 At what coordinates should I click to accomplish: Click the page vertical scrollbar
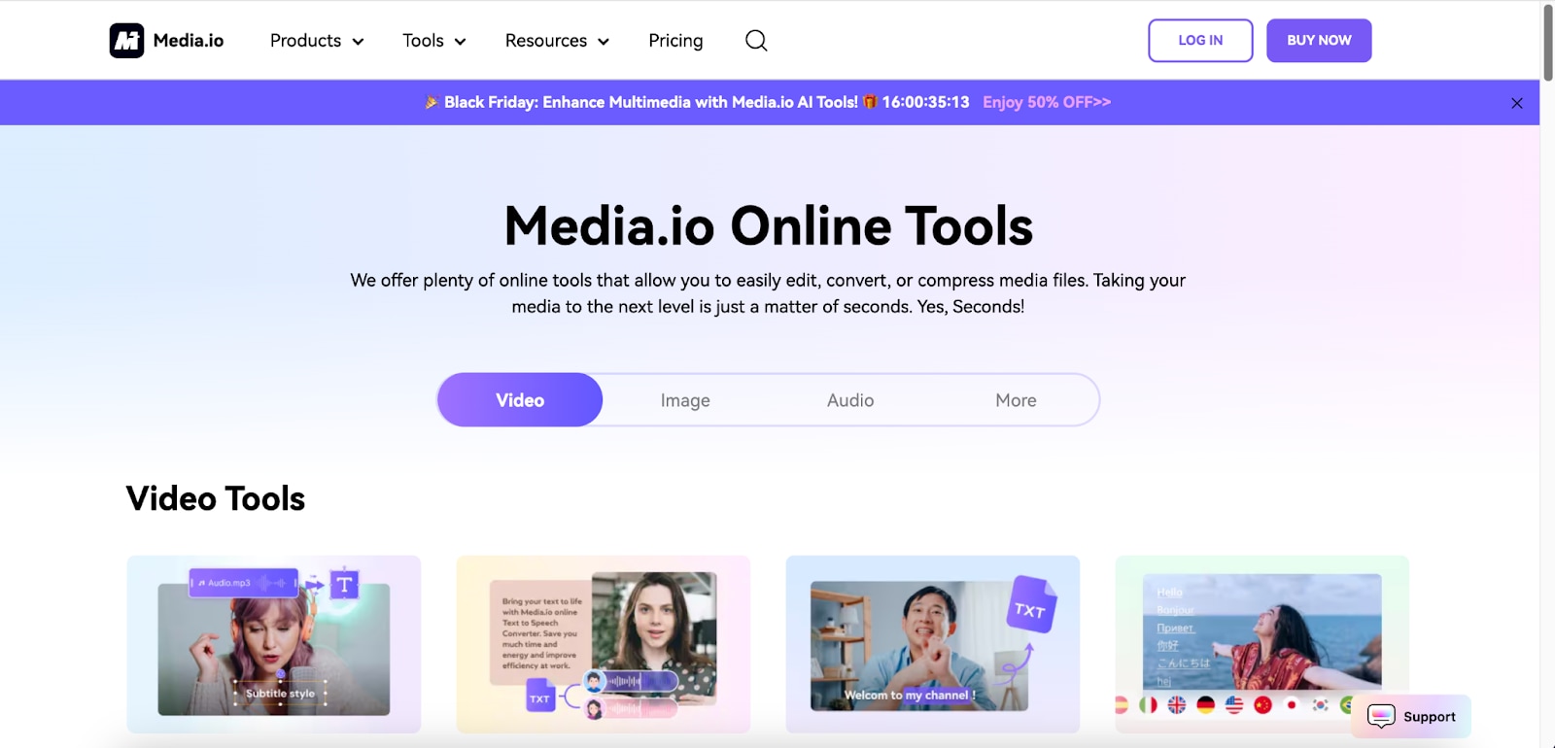tap(1547, 43)
